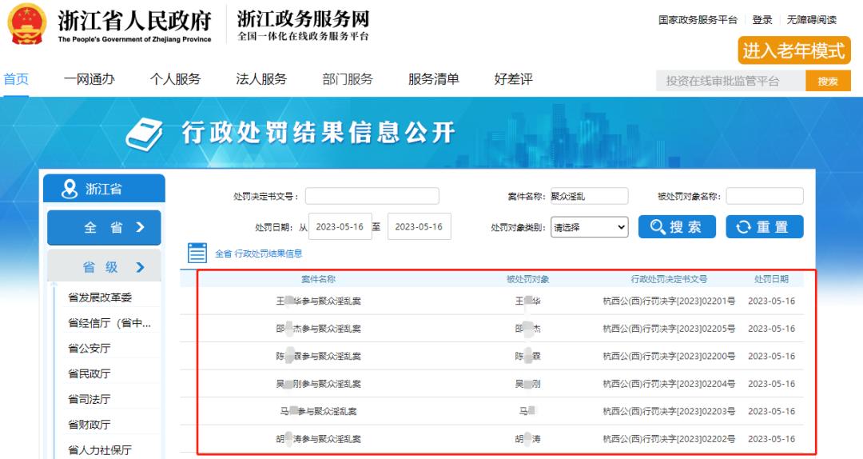Focus the 被处罚对象名称 input field
Viewport: 863px width, 459px height.
click(x=765, y=196)
